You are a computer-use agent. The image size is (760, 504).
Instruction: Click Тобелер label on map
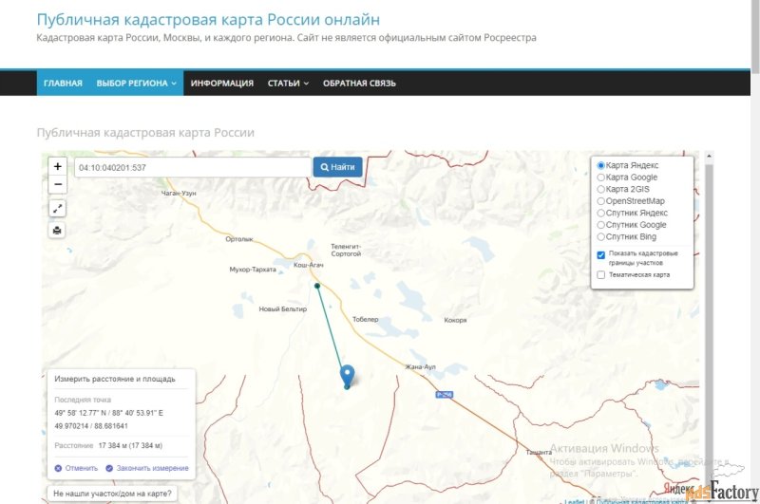point(366,319)
